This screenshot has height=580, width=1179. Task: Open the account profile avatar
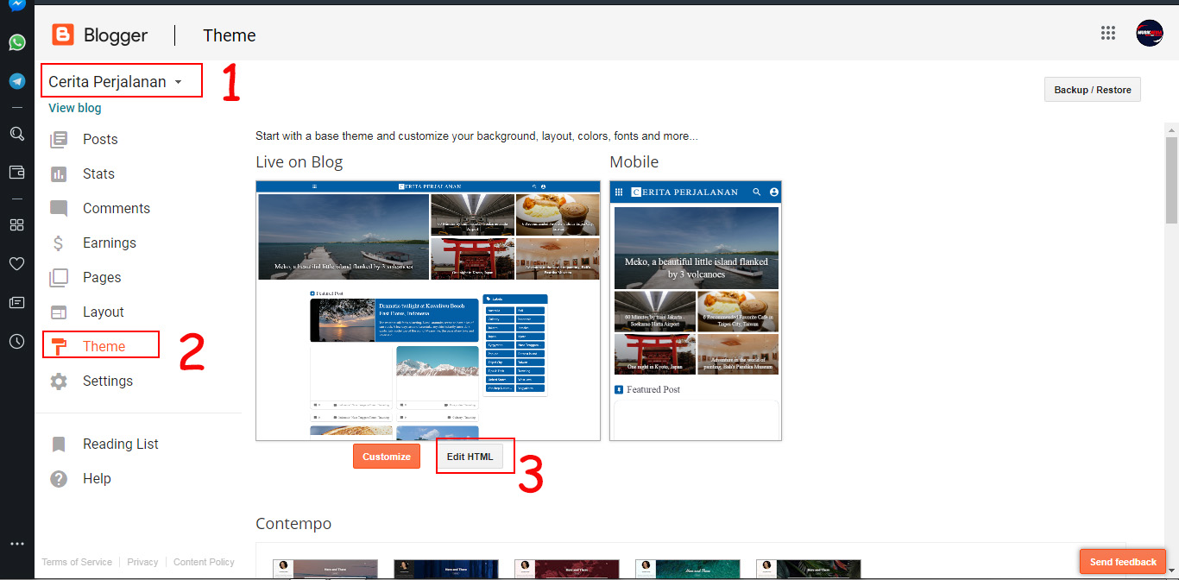pos(1150,33)
